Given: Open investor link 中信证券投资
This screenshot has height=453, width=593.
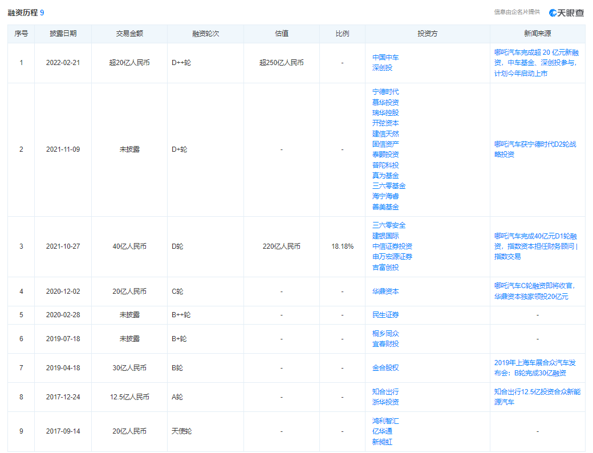Looking at the screenshot, I should coord(392,246).
